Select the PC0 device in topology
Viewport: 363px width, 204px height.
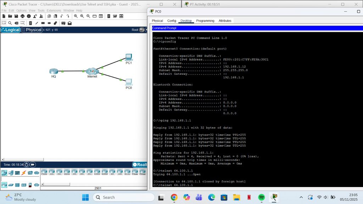pyautogui.click(x=129, y=82)
